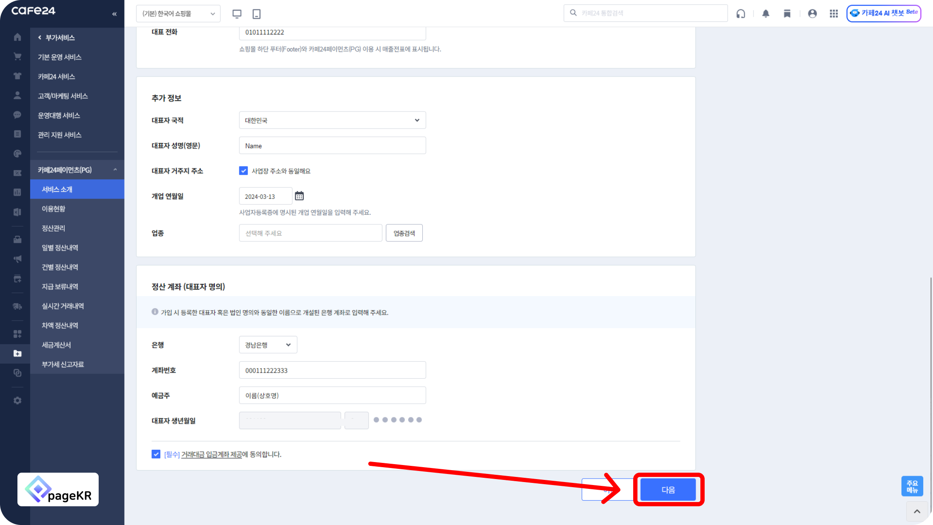Screen dimensions: 933x525
Task: Collapse the sidebar with the double-chevron icon
Action: (x=114, y=14)
